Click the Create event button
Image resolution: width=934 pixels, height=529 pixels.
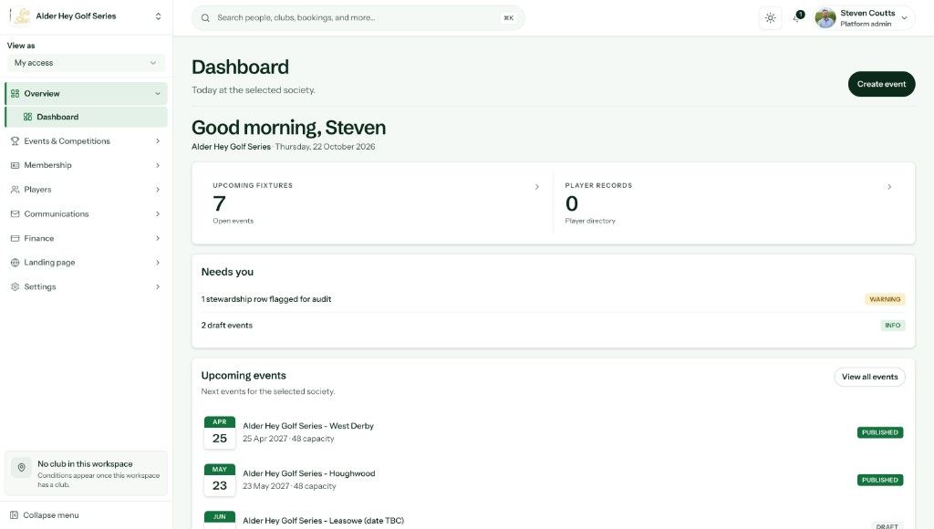pyautogui.click(x=881, y=84)
